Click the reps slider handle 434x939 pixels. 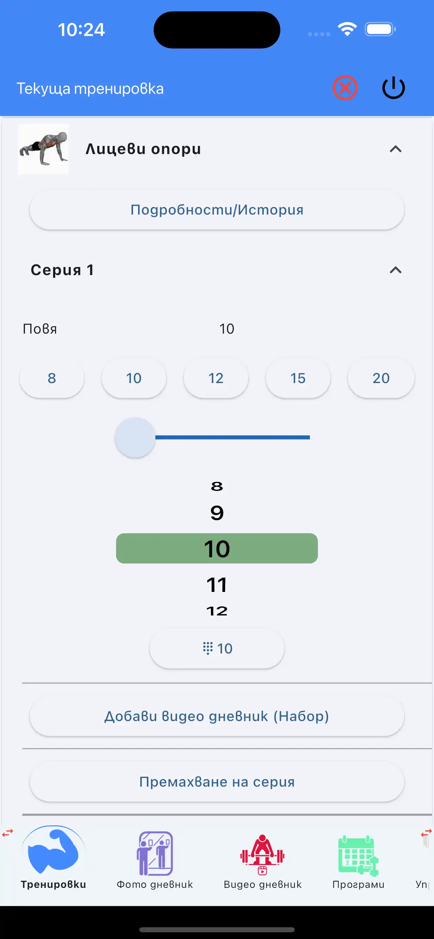[135, 438]
